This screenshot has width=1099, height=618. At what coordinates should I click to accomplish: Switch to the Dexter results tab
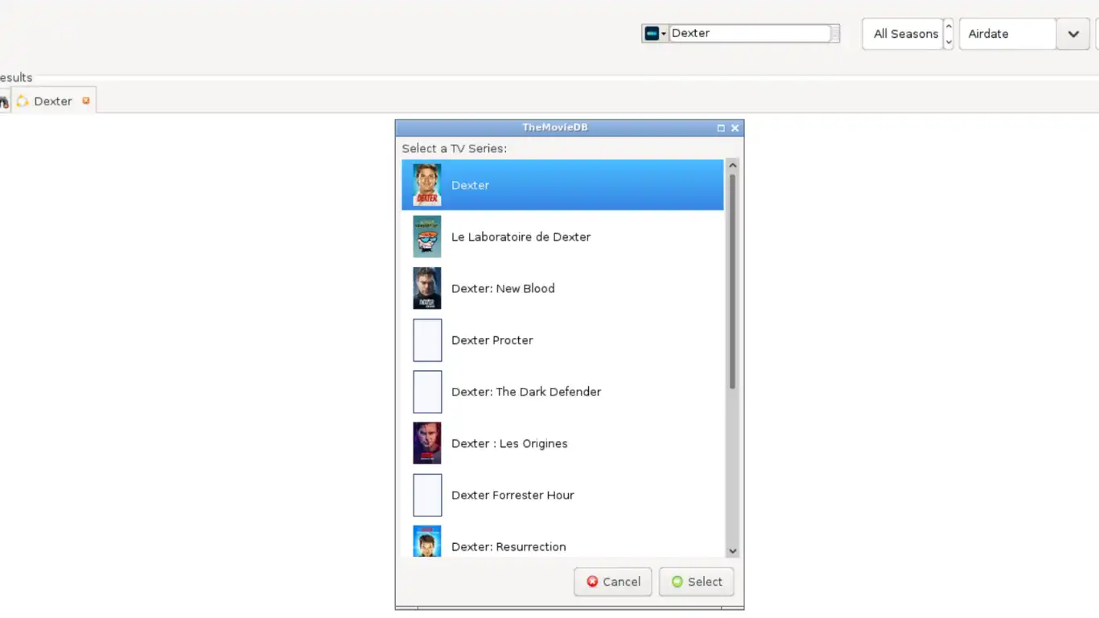(53, 101)
